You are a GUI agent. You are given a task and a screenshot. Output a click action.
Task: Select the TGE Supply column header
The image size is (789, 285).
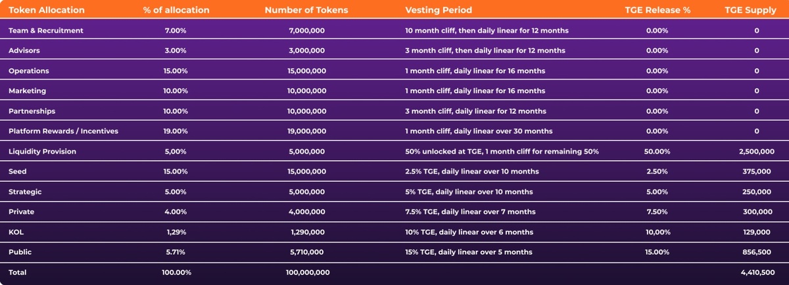(x=752, y=11)
